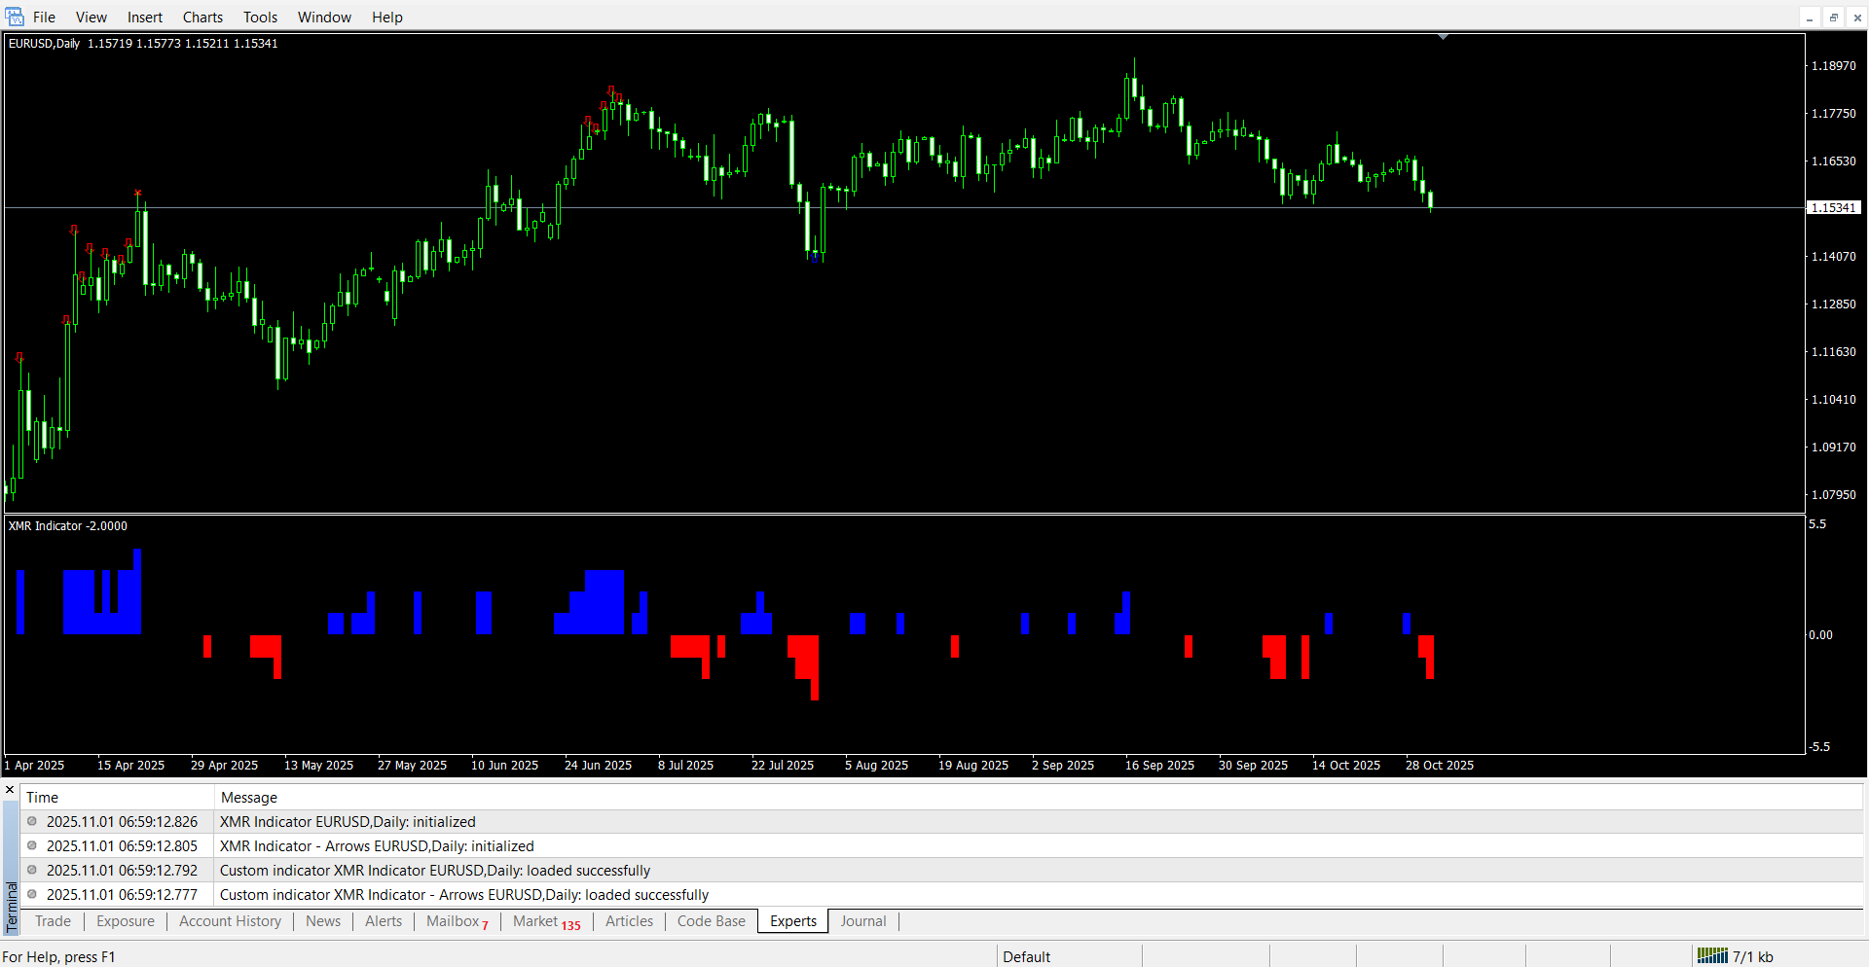Restore the chart window using restore icon
Image resolution: width=1869 pixels, height=967 pixels.
pos(1833,18)
